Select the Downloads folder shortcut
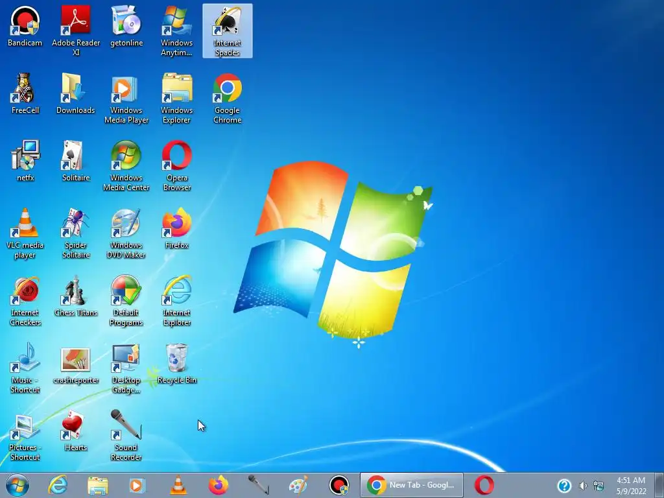Image resolution: width=664 pixels, height=498 pixels. coord(76,93)
